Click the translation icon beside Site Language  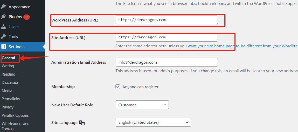[82, 123]
